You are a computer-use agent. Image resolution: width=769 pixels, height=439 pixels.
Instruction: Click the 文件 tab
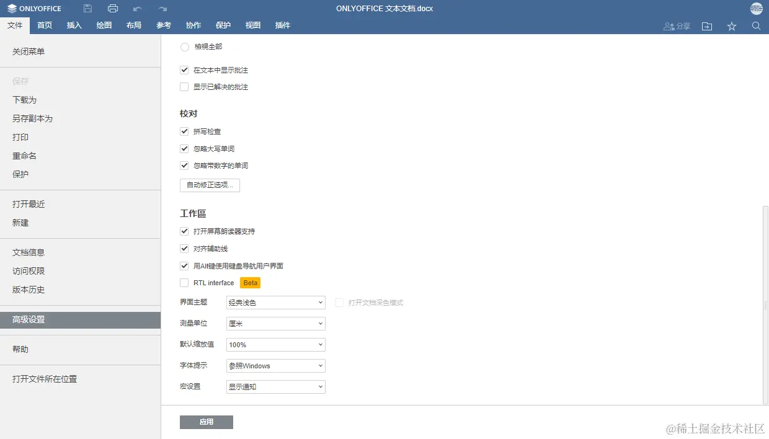click(x=15, y=25)
